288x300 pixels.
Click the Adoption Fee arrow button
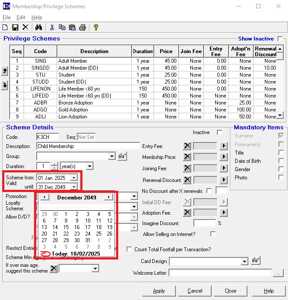(x=223, y=212)
